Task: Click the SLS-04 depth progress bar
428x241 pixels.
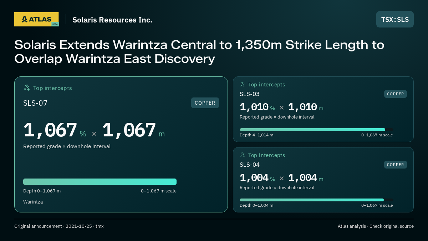Action: coord(316,200)
